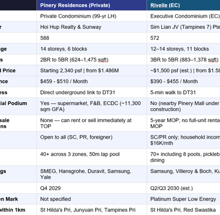Select the nearby Pinery Mall under construction cell
The width and height of the screenshot is (220, 215).
(x=184, y=106)
